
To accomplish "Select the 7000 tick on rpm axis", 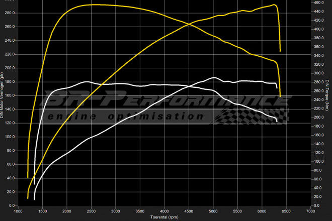I will pos(310,211).
